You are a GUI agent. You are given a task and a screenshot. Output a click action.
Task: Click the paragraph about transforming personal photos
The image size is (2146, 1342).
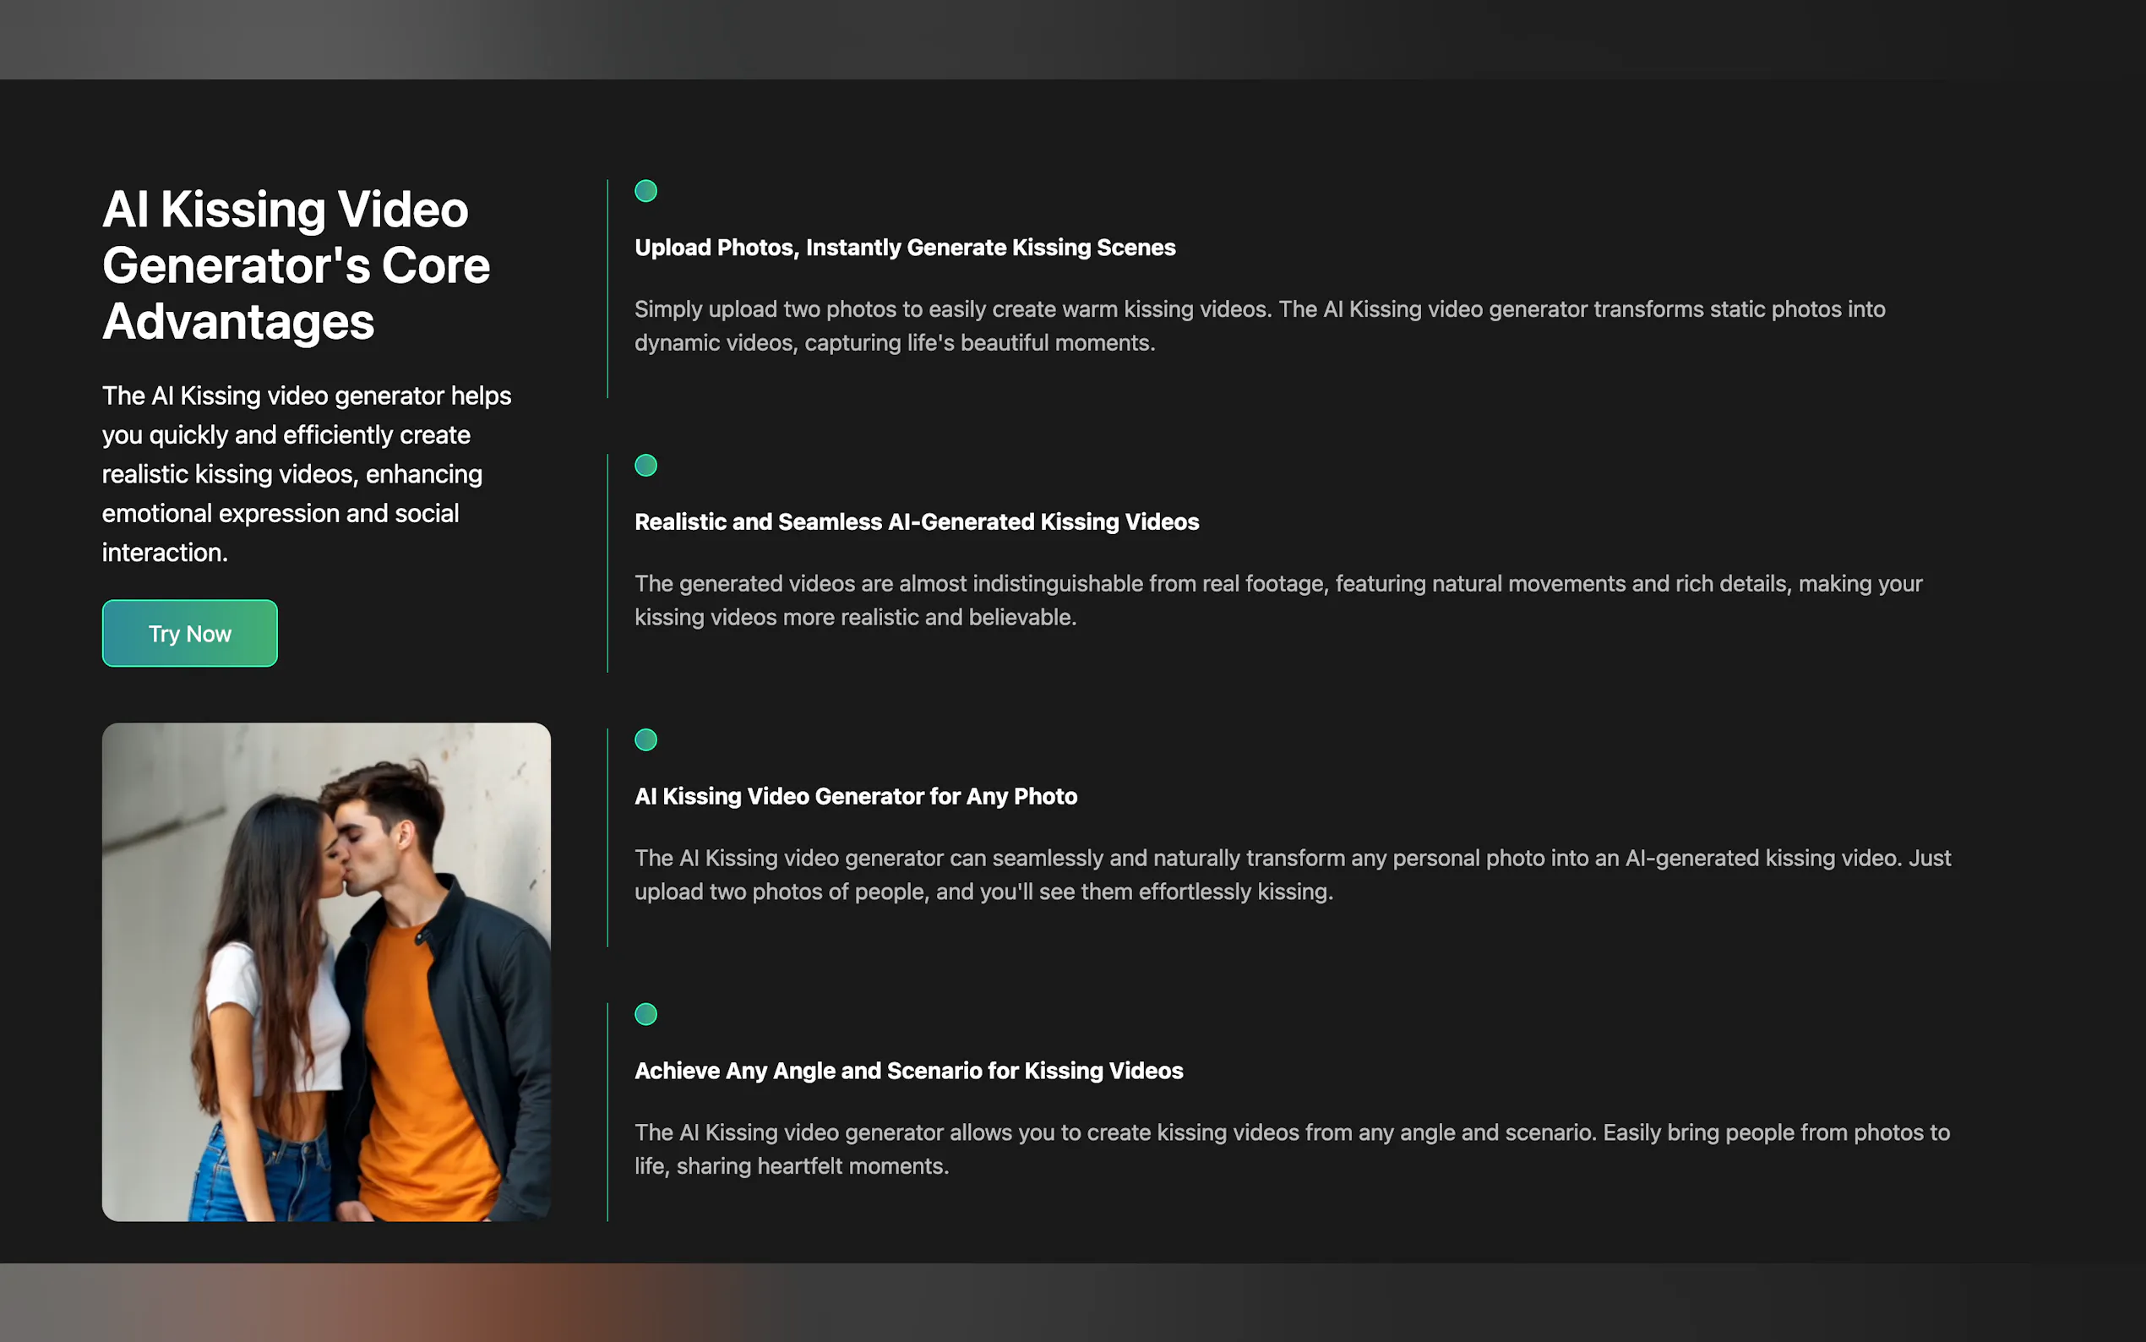(x=1292, y=875)
